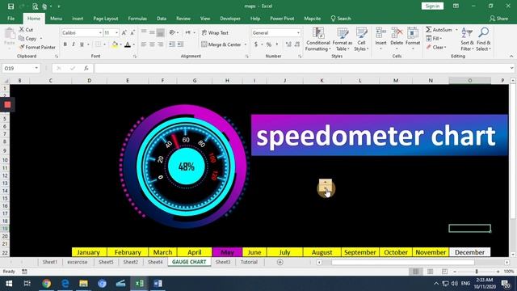Click the January month button

pos(89,252)
